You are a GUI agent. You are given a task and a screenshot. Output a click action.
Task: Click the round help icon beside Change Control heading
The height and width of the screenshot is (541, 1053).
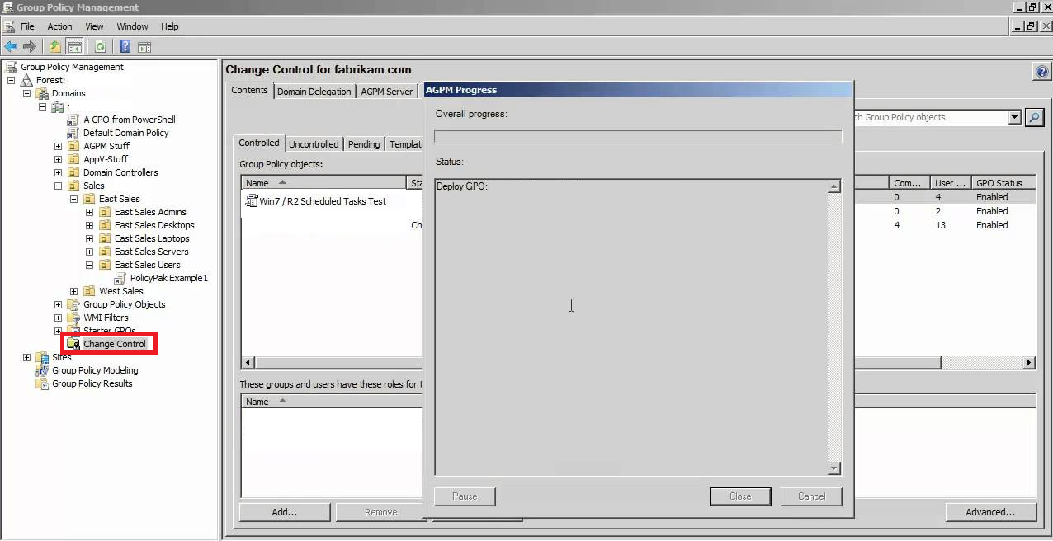[1041, 73]
